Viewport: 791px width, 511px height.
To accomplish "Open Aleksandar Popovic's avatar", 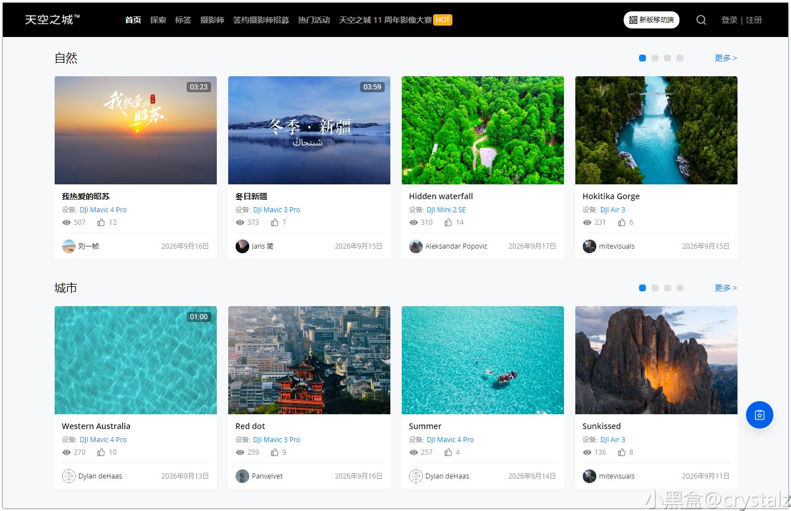I will point(416,246).
